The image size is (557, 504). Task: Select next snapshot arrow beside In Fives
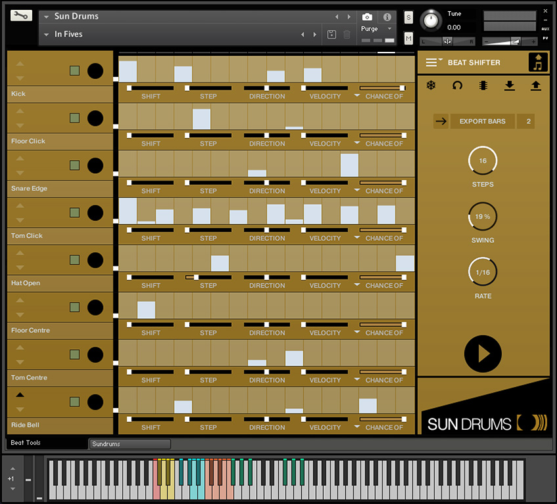[315, 34]
